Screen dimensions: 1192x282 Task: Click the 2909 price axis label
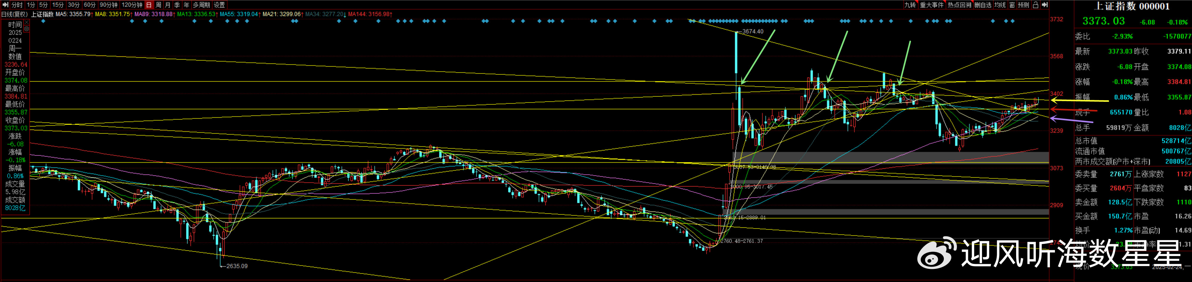click(x=1056, y=205)
